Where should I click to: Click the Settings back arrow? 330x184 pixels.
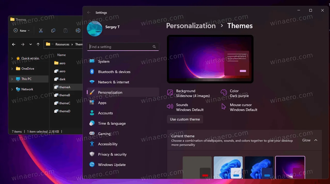[x=89, y=12]
